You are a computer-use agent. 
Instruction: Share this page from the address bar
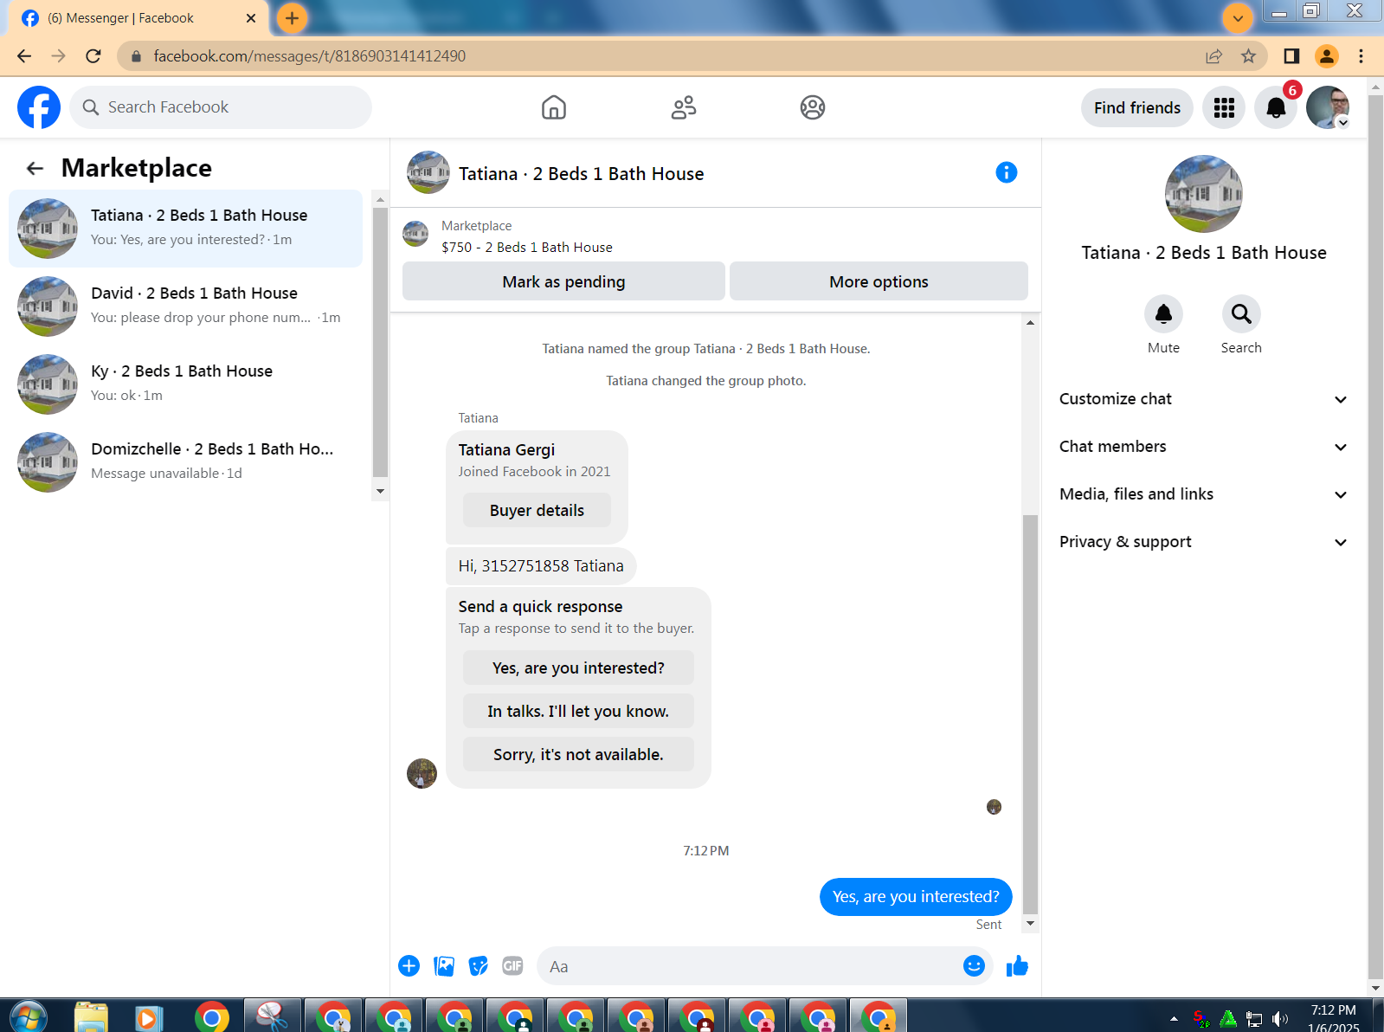point(1213,56)
